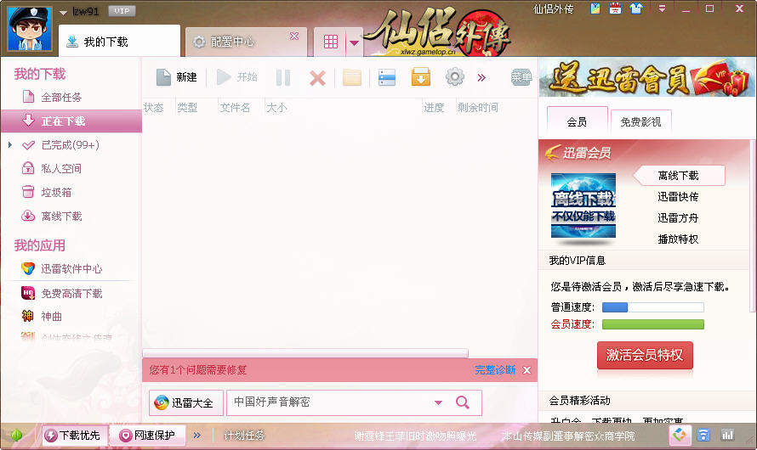The image size is (757, 450).
Task: Click the 普通速度 progress bar
Action: (x=652, y=307)
